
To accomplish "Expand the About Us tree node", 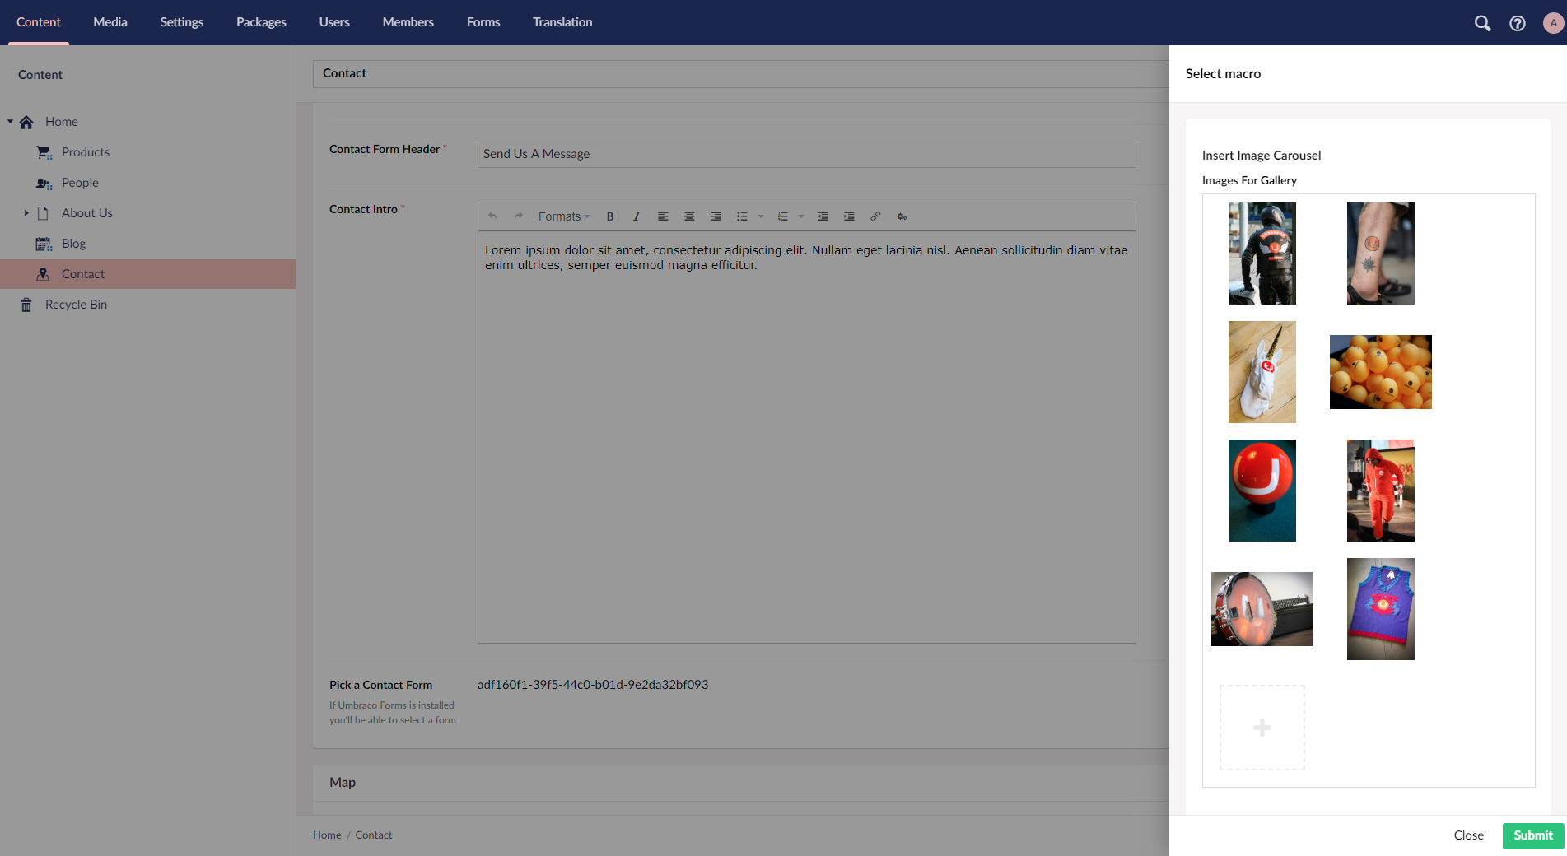I will (26, 213).
